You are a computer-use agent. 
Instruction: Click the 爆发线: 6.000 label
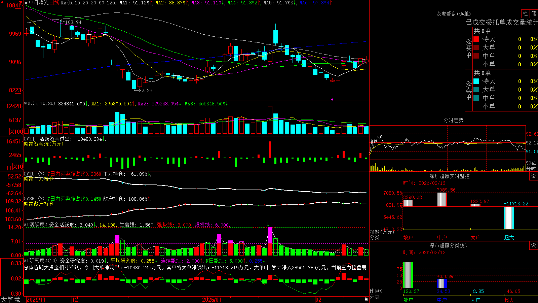click(x=212, y=225)
